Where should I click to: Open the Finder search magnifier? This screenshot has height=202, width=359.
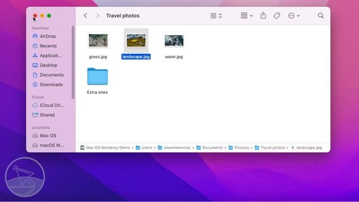(x=321, y=16)
